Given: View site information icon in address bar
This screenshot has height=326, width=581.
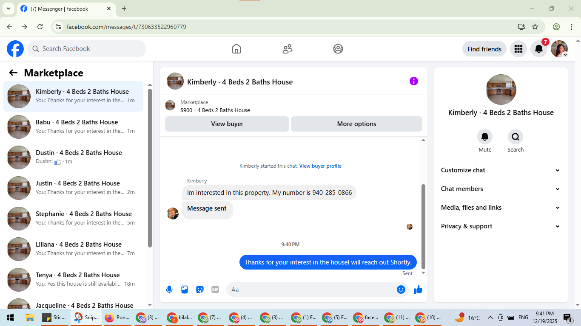Looking at the screenshot, I should tap(59, 27).
